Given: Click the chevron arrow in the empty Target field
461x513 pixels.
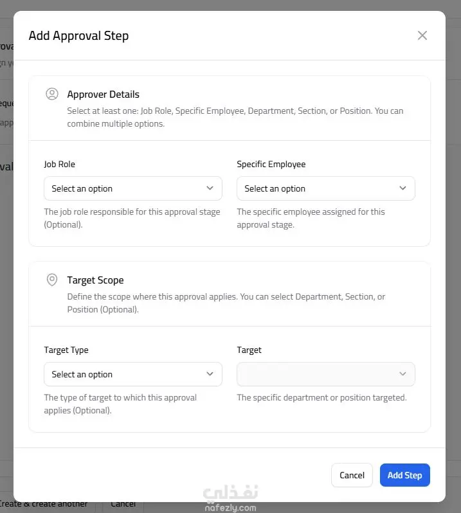Looking at the screenshot, I should coord(402,374).
